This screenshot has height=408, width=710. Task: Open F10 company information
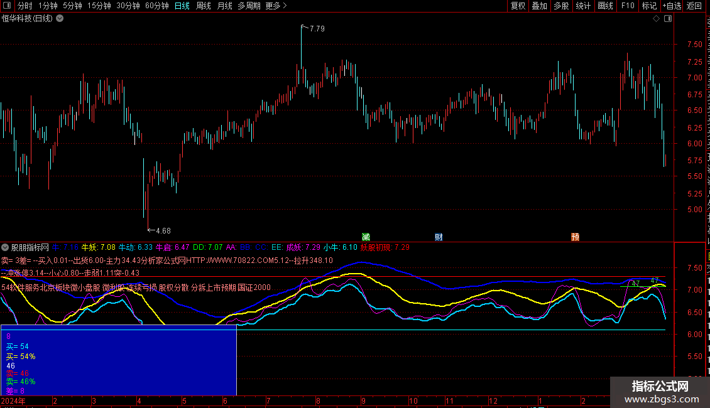coord(627,6)
